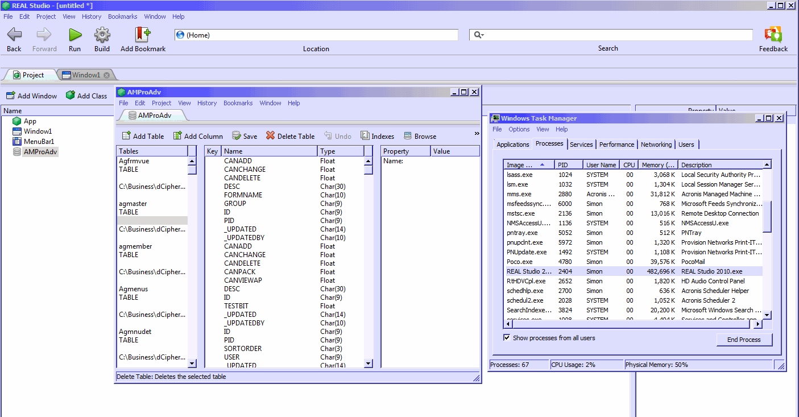Click the Location field showing (Home)
This screenshot has height=417, width=799.
316,35
